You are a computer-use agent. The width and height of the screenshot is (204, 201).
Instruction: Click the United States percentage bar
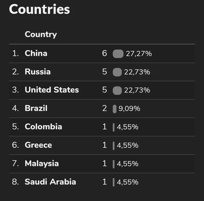117,90
